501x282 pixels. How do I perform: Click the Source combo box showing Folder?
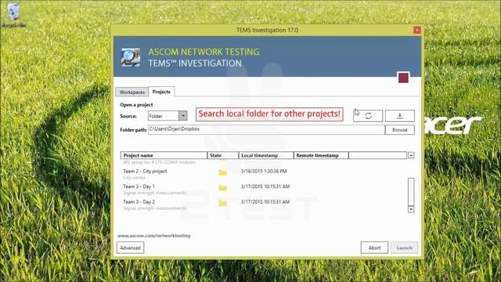[168, 116]
